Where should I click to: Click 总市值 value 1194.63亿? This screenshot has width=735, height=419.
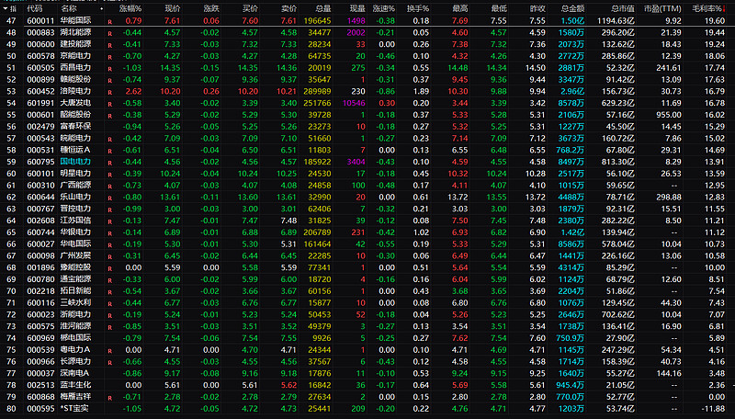pos(616,20)
